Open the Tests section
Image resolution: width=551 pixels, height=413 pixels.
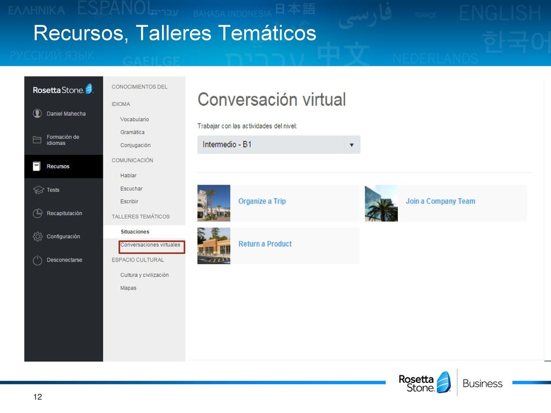(63, 190)
